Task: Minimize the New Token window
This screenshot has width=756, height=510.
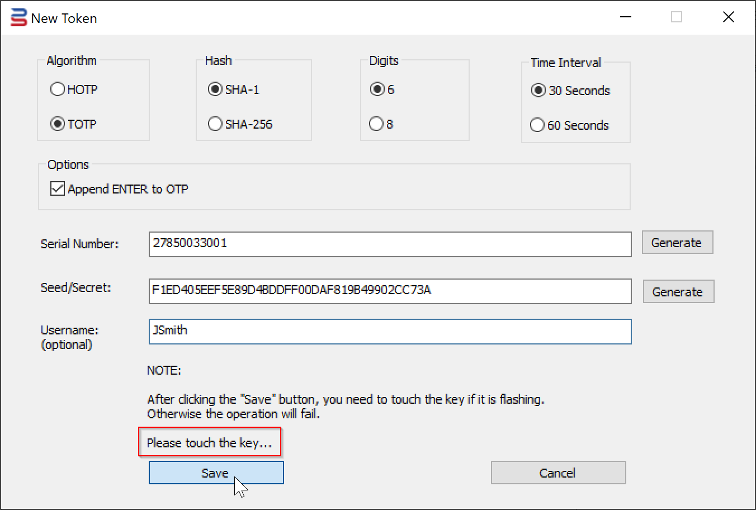Action: click(626, 17)
